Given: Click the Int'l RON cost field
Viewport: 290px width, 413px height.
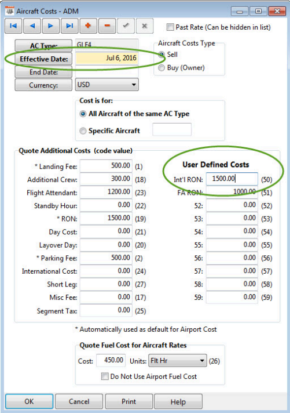Looking at the screenshot, I should click(232, 179).
